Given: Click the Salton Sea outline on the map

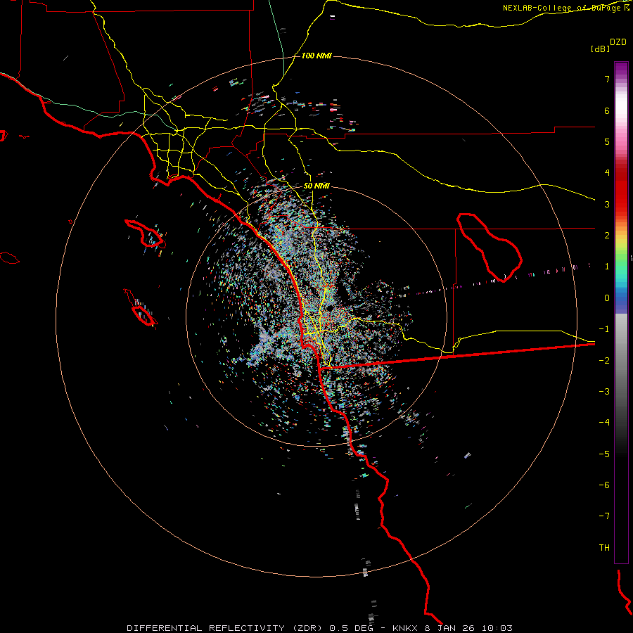Looking at the screenshot, I should coord(490,248).
